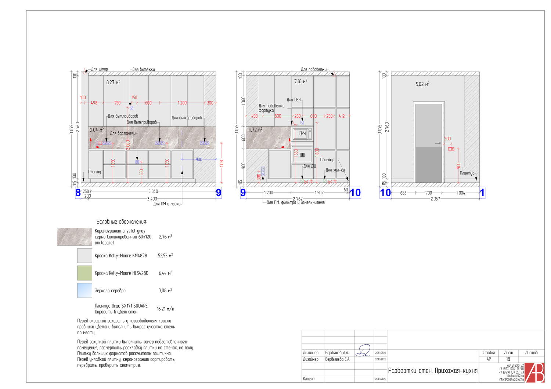Click the vertical socket block near dimension 300
The height and width of the screenshot is (389, 551).
click(x=263, y=171)
